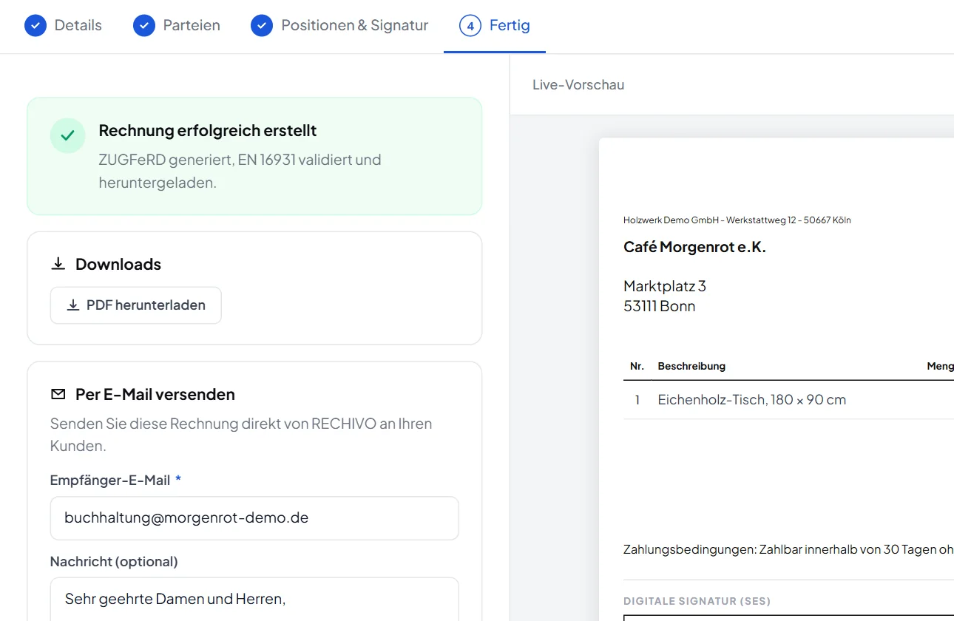
Task: Click the Positionen & Signatur checkmark icon
Action: point(262,26)
